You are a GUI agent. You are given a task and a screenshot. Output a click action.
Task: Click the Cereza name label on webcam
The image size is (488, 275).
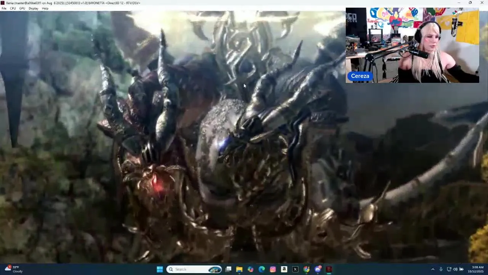pyautogui.click(x=360, y=76)
